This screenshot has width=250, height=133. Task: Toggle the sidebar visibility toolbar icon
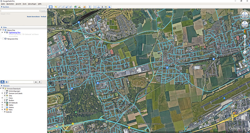(x=50, y=7)
